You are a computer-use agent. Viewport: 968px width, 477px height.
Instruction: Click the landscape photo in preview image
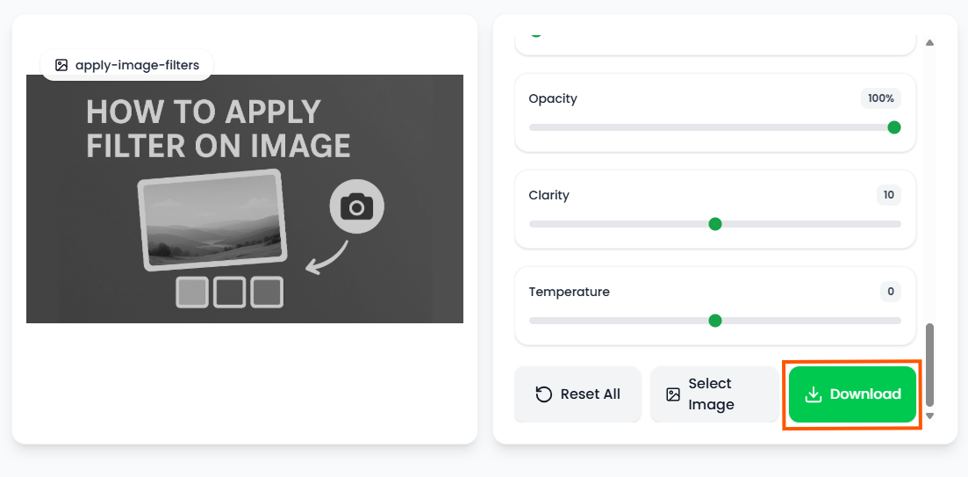212,220
